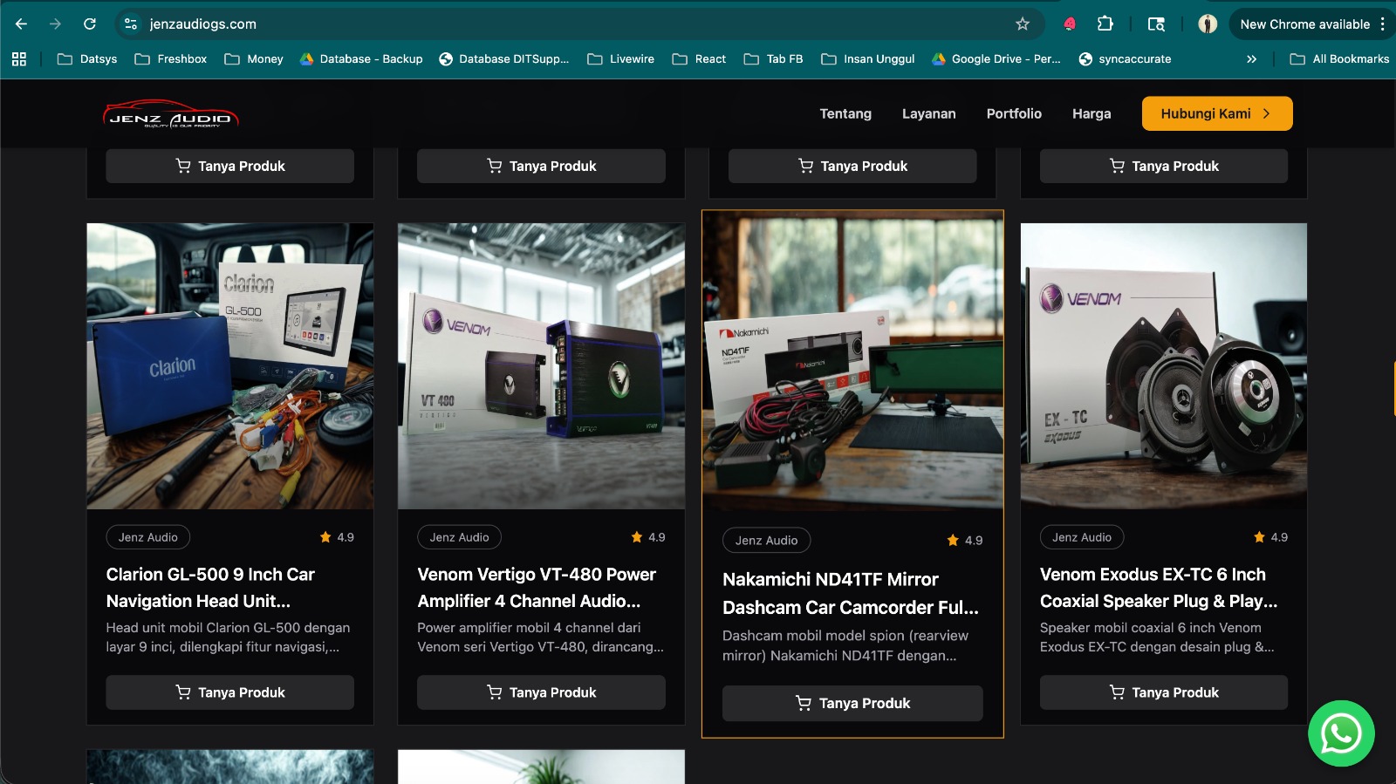The height and width of the screenshot is (784, 1396).
Task: Open the red extension icon in toolbar
Action: (x=1070, y=24)
